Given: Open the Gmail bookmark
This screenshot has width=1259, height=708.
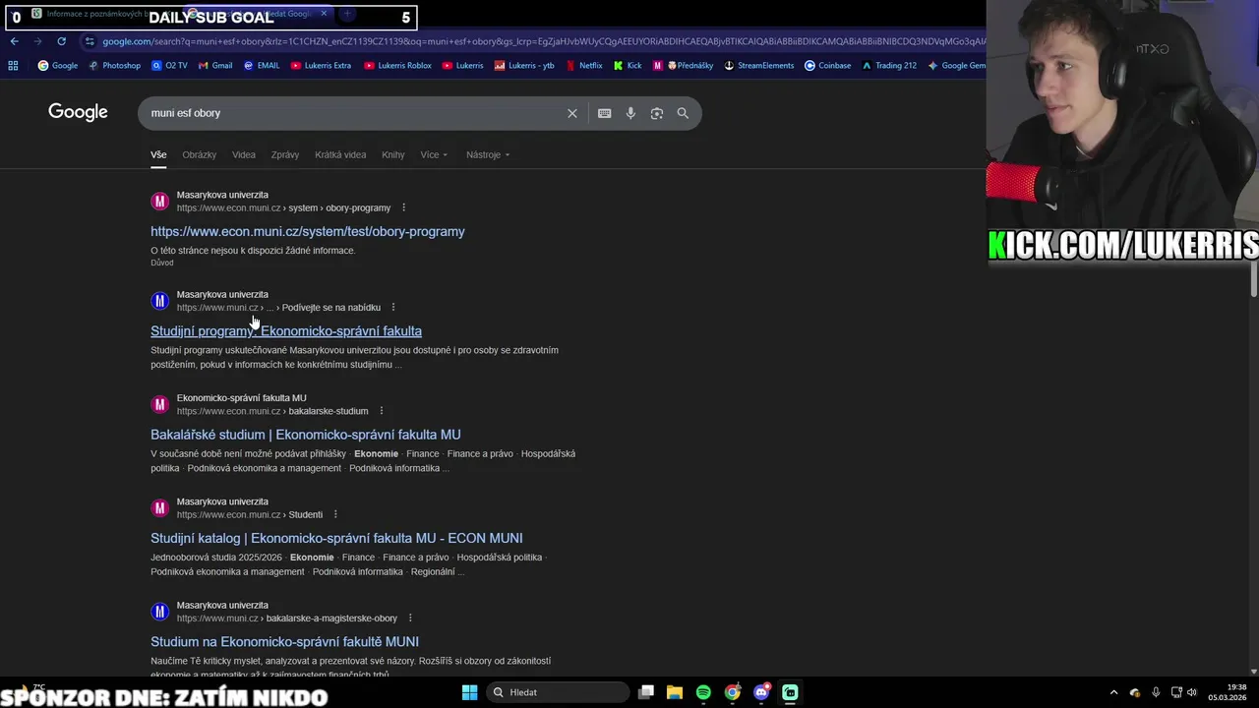Looking at the screenshot, I should (x=215, y=66).
